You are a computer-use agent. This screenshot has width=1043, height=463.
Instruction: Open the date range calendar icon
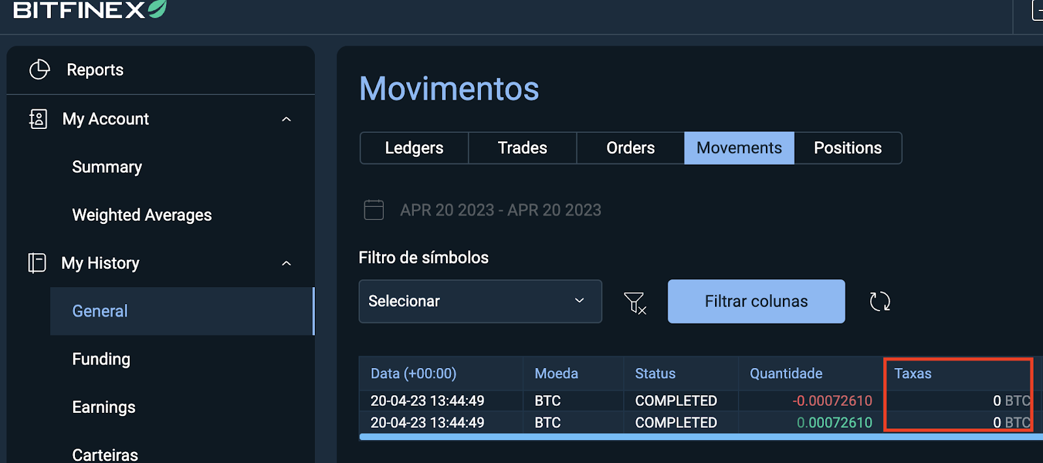[x=374, y=210]
